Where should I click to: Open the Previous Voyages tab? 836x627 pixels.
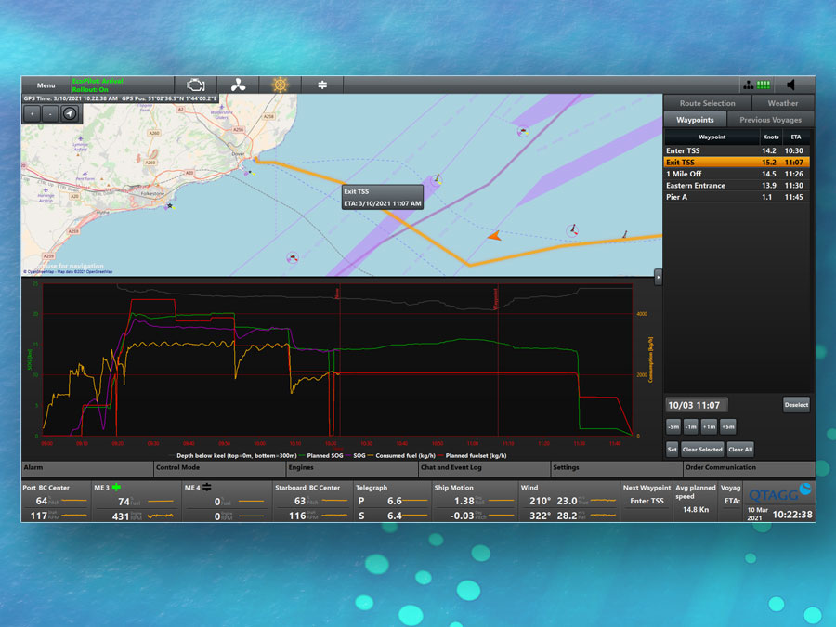[x=771, y=120]
